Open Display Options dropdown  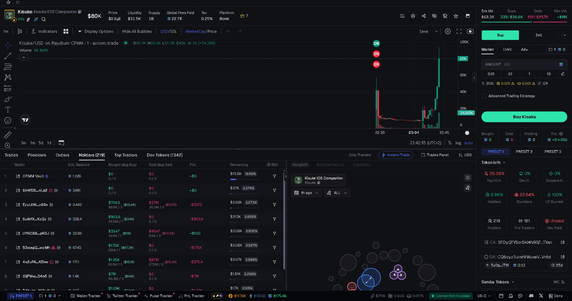(96, 31)
